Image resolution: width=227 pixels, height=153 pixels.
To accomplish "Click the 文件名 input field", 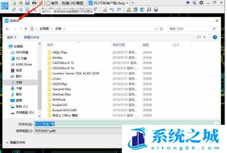I will 127,124.
